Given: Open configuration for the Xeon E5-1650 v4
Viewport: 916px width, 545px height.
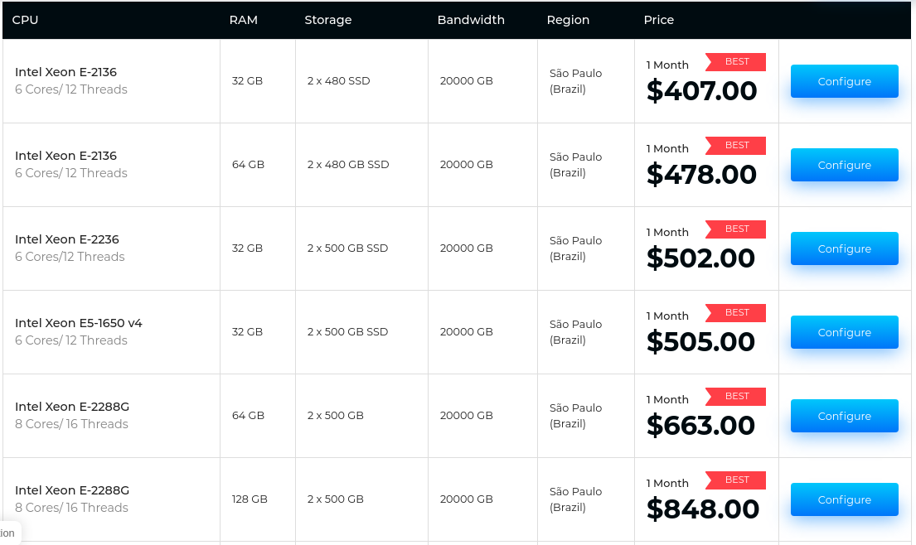Looking at the screenshot, I should 844,332.
